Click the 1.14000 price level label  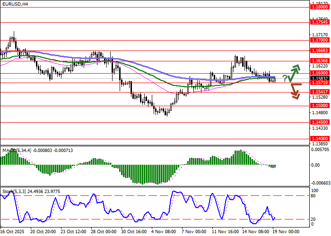tap(320, 139)
